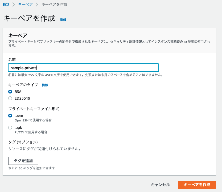222x192 pixels.
Task: Choose the .pem private key file format
Action: click(10, 116)
